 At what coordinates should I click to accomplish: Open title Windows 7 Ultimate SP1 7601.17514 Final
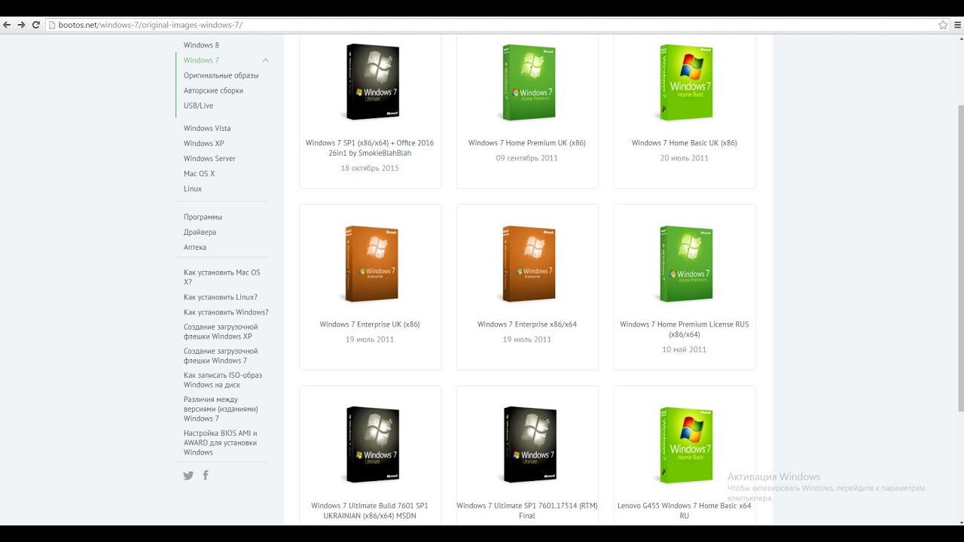[527, 510]
